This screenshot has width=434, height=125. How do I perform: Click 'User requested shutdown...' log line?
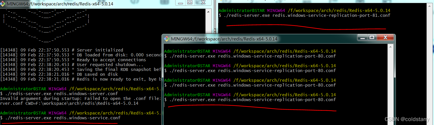(x=72, y=65)
